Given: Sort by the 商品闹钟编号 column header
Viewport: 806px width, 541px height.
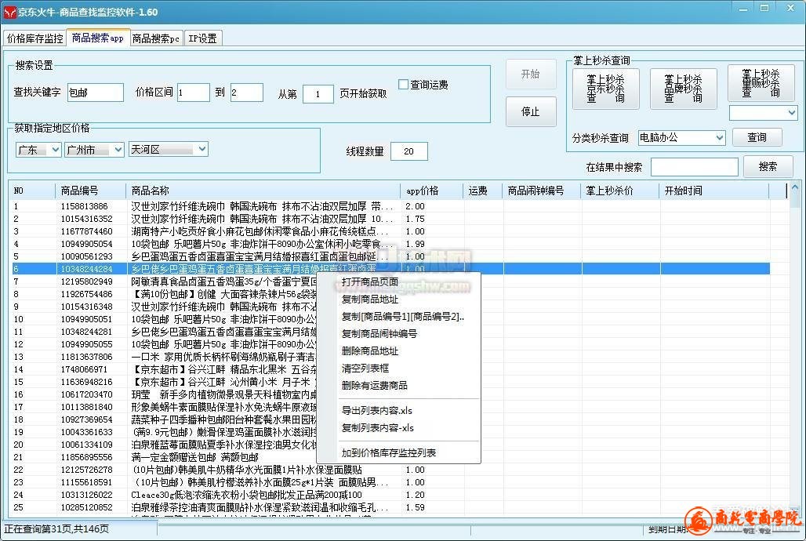Looking at the screenshot, I should [542, 191].
